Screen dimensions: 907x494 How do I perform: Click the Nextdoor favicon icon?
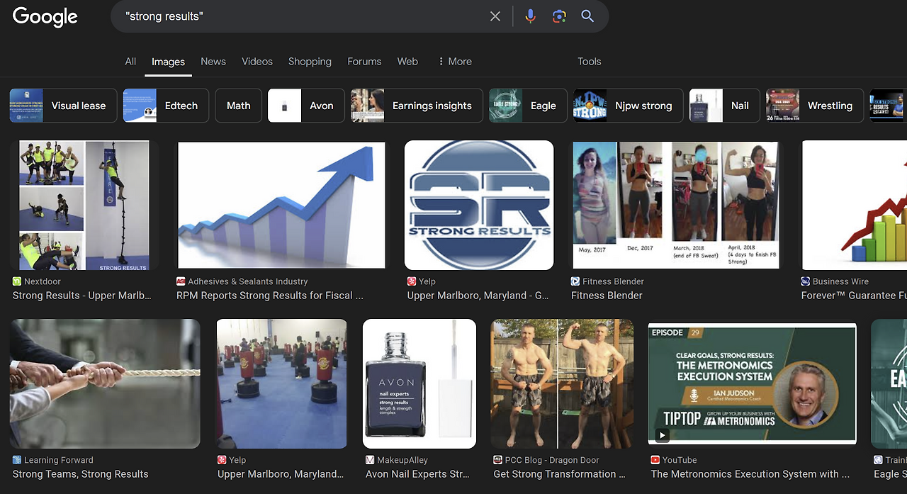point(17,281)
